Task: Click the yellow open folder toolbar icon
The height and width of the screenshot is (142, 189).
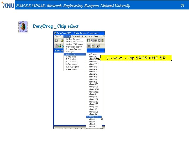Action: [62, 40]
